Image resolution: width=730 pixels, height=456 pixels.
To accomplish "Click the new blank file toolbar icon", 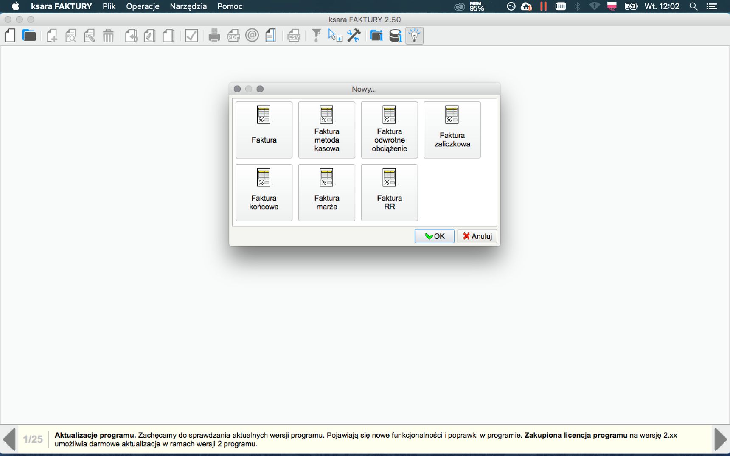I will (10, 36).
